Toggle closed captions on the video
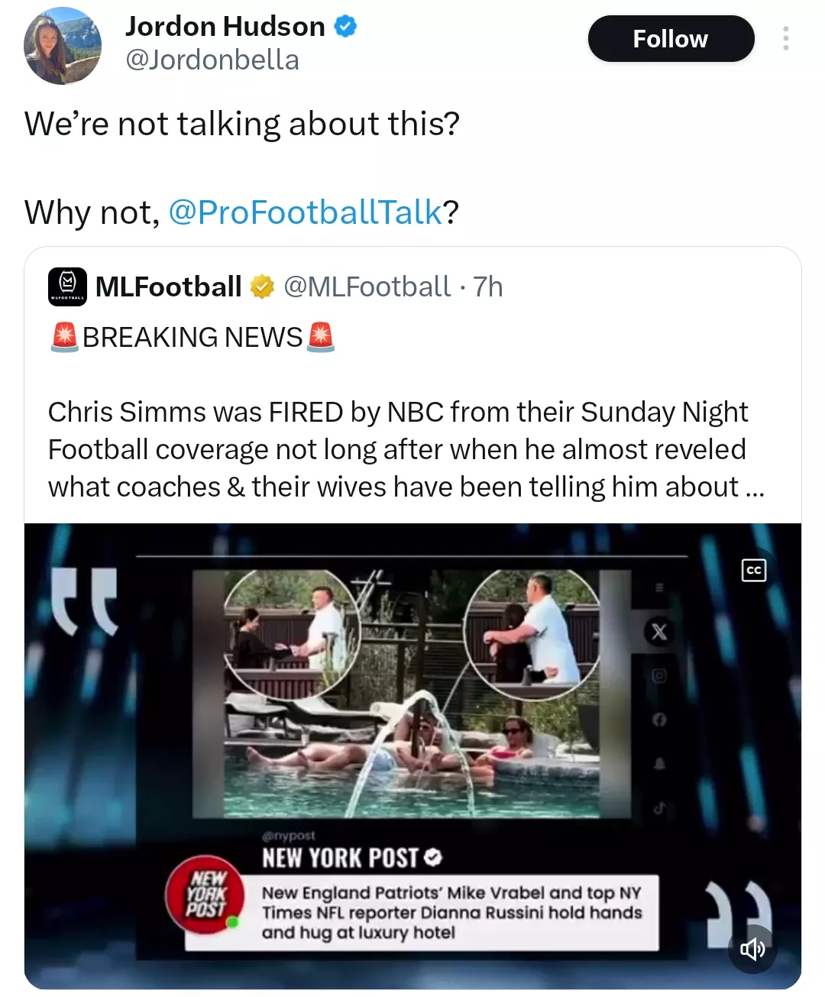This screenshot has width=825, height=997. [x=753, y=570]
